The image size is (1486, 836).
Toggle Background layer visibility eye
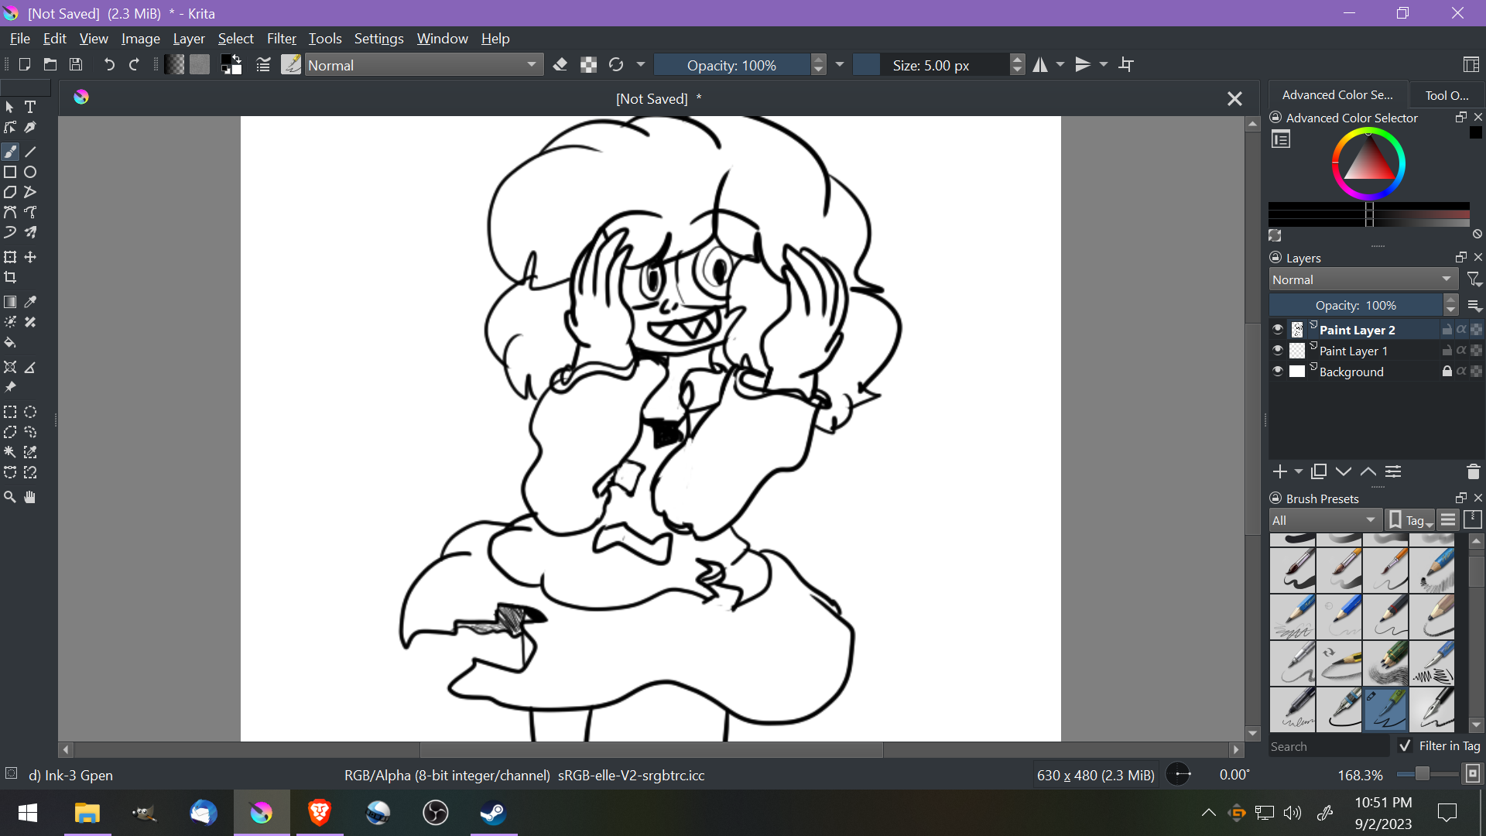tap(1278, 372)
